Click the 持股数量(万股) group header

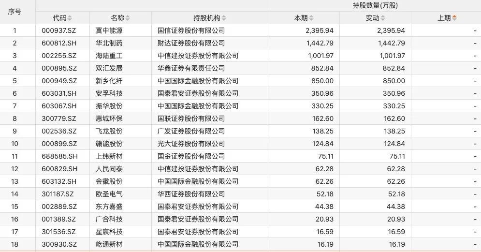pos(375,5)
